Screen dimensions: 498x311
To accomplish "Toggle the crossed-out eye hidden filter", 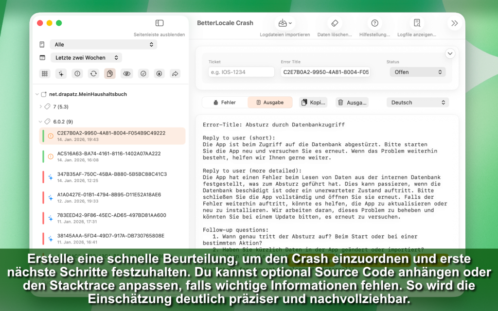I will (x=126, y=73).
